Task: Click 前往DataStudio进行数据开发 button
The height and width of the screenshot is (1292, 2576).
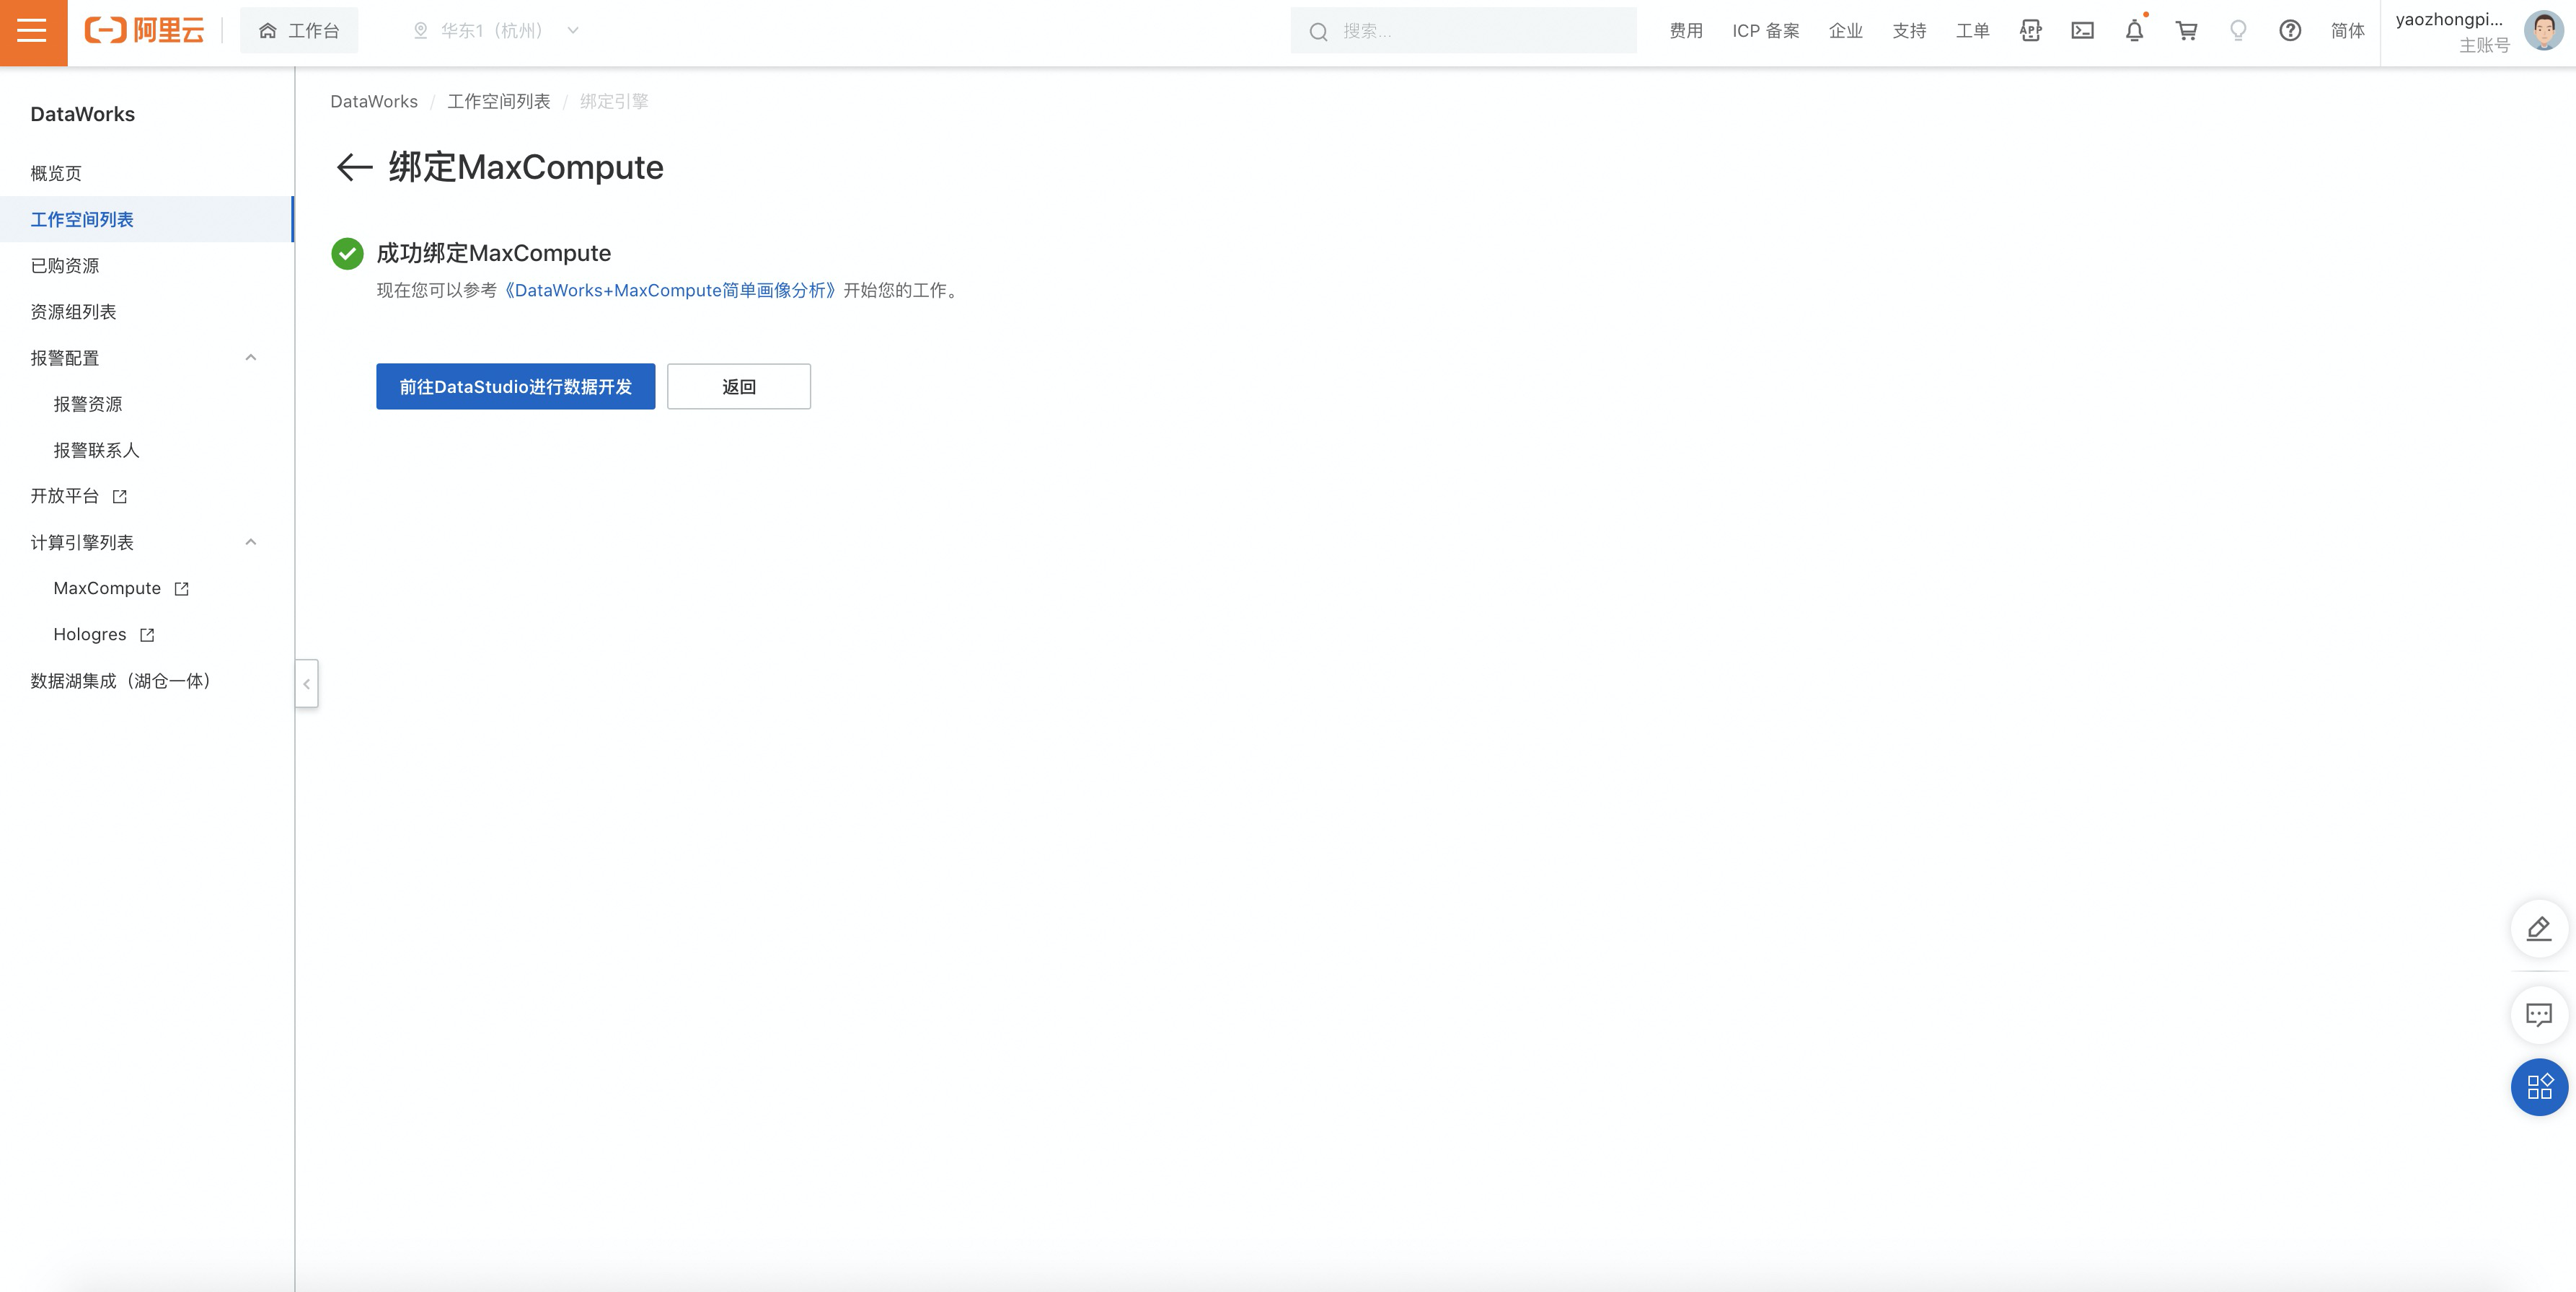Action: [x=515, y=386]
